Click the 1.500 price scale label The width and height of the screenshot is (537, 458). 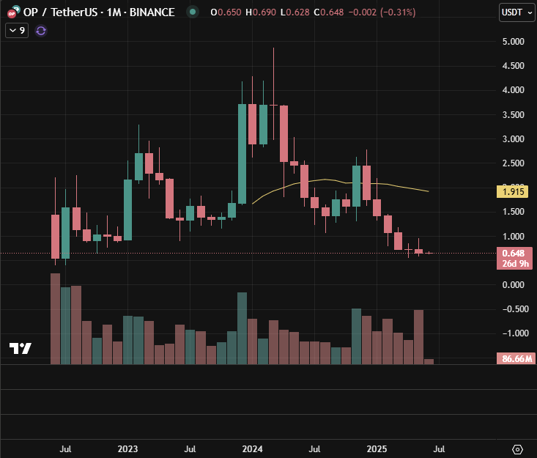pos(513,212)
